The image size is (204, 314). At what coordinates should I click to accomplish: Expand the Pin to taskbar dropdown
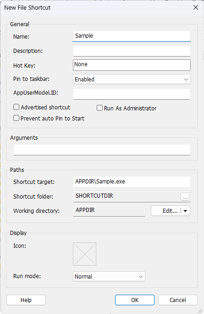point(132,79)
